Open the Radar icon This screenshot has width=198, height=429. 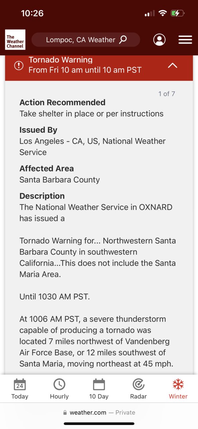138,384
